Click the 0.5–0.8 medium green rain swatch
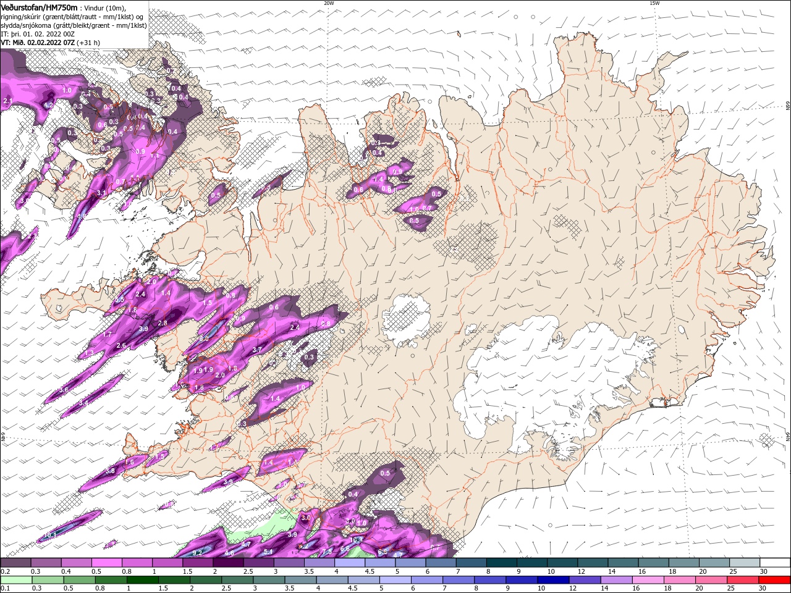 (80, 580)
